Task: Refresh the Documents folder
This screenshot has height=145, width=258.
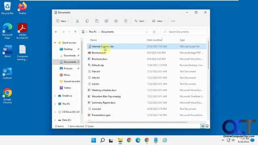Action: point(154,32)
